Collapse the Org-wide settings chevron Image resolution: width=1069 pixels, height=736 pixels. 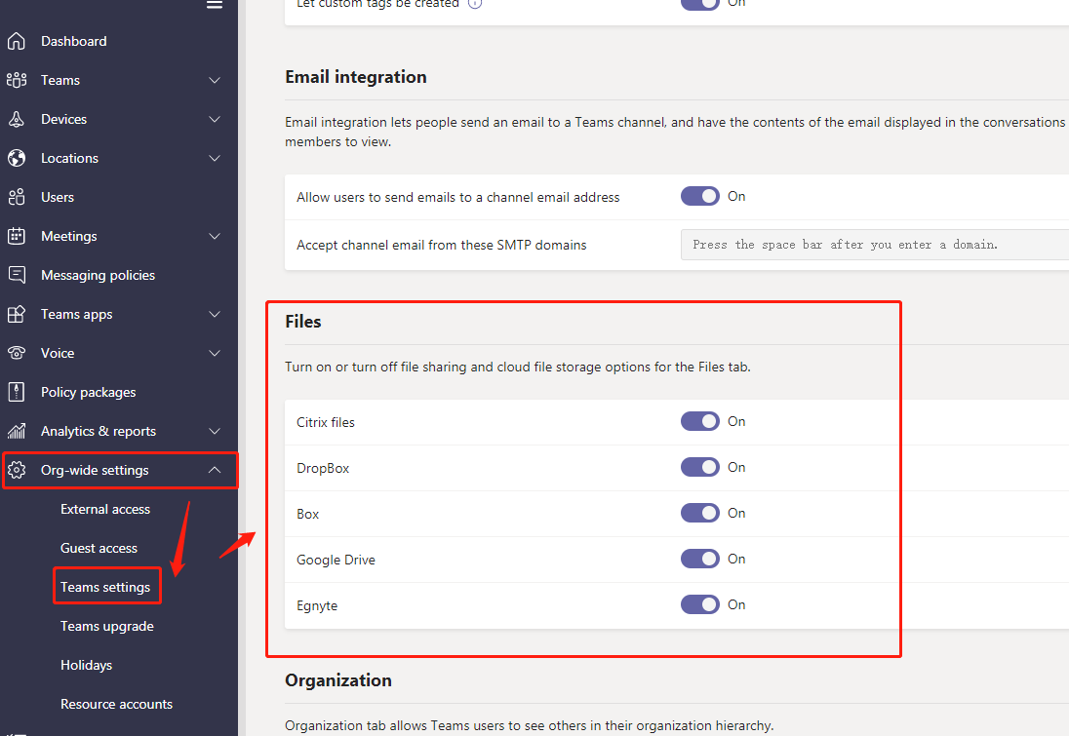(215, 470)
